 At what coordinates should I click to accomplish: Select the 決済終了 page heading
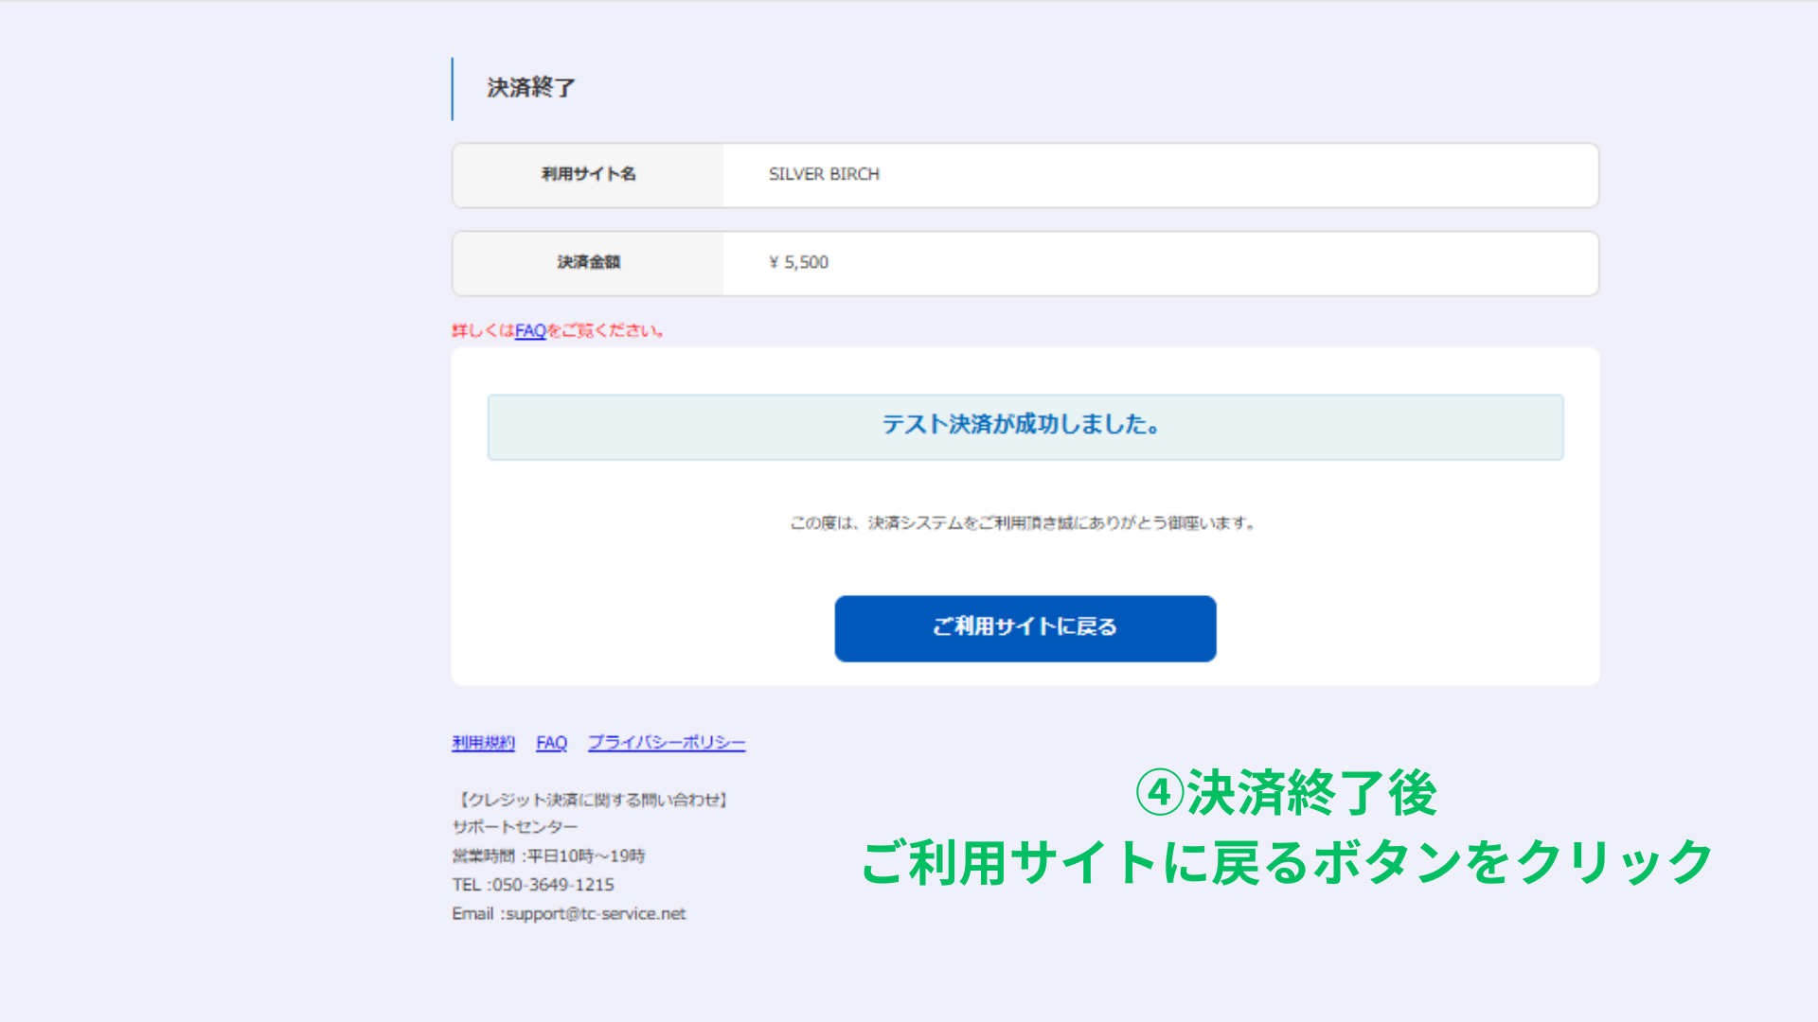click(530, 87)
